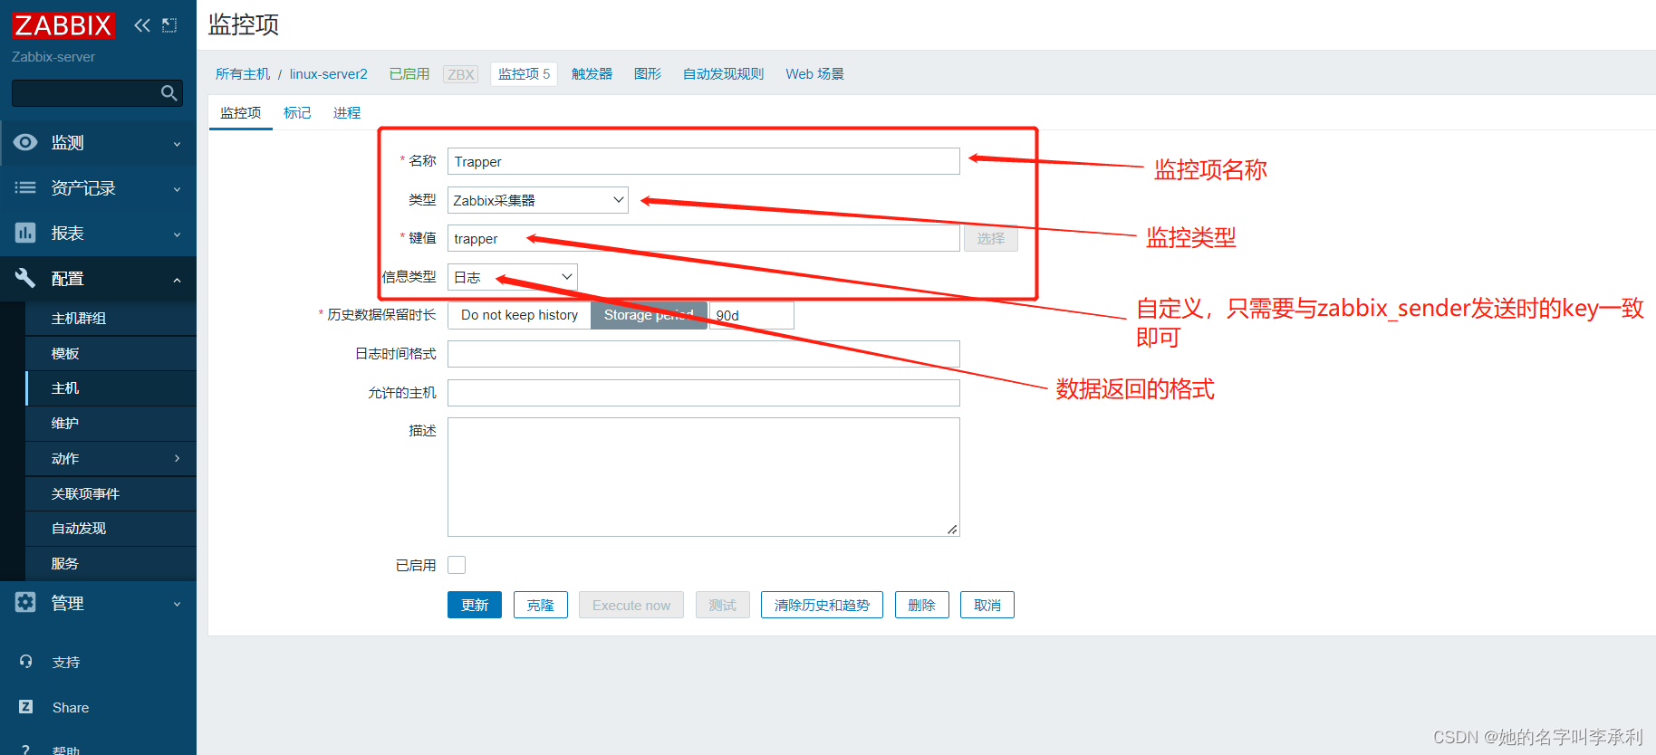Screen dimensions: 1656x755
Task: Click the 克隆 button
Action: [541, 605]
